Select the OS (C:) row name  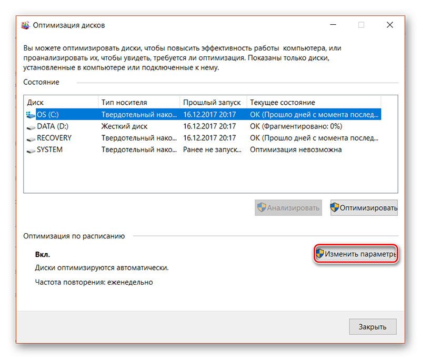coord(48,115)
